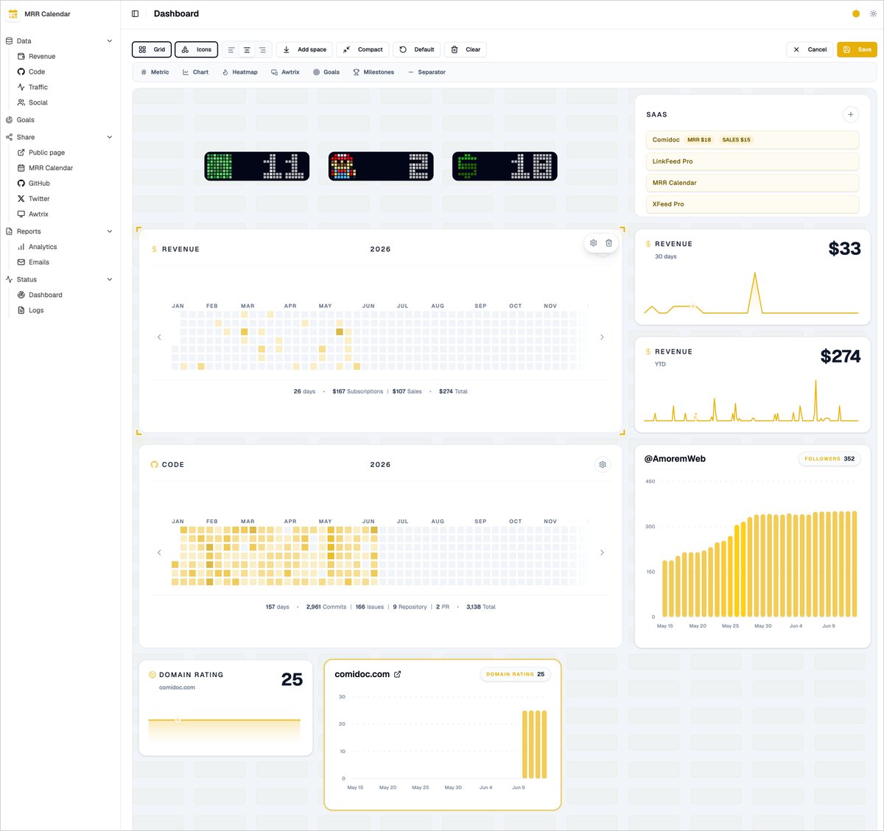Go to next period in Code heatmap
884x831 pixels.
(602, 553)
